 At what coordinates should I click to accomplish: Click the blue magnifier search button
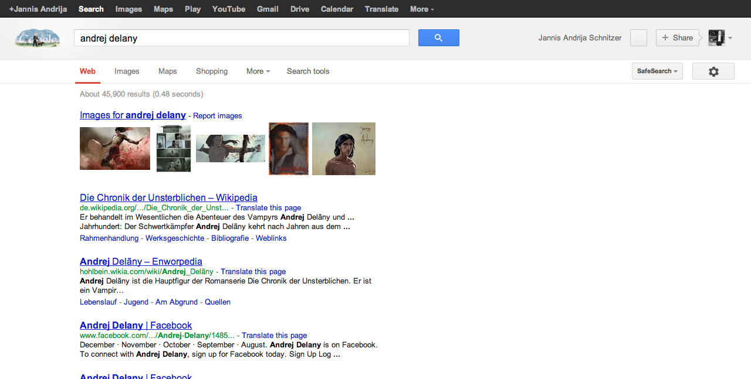click(x=438, y=38)
